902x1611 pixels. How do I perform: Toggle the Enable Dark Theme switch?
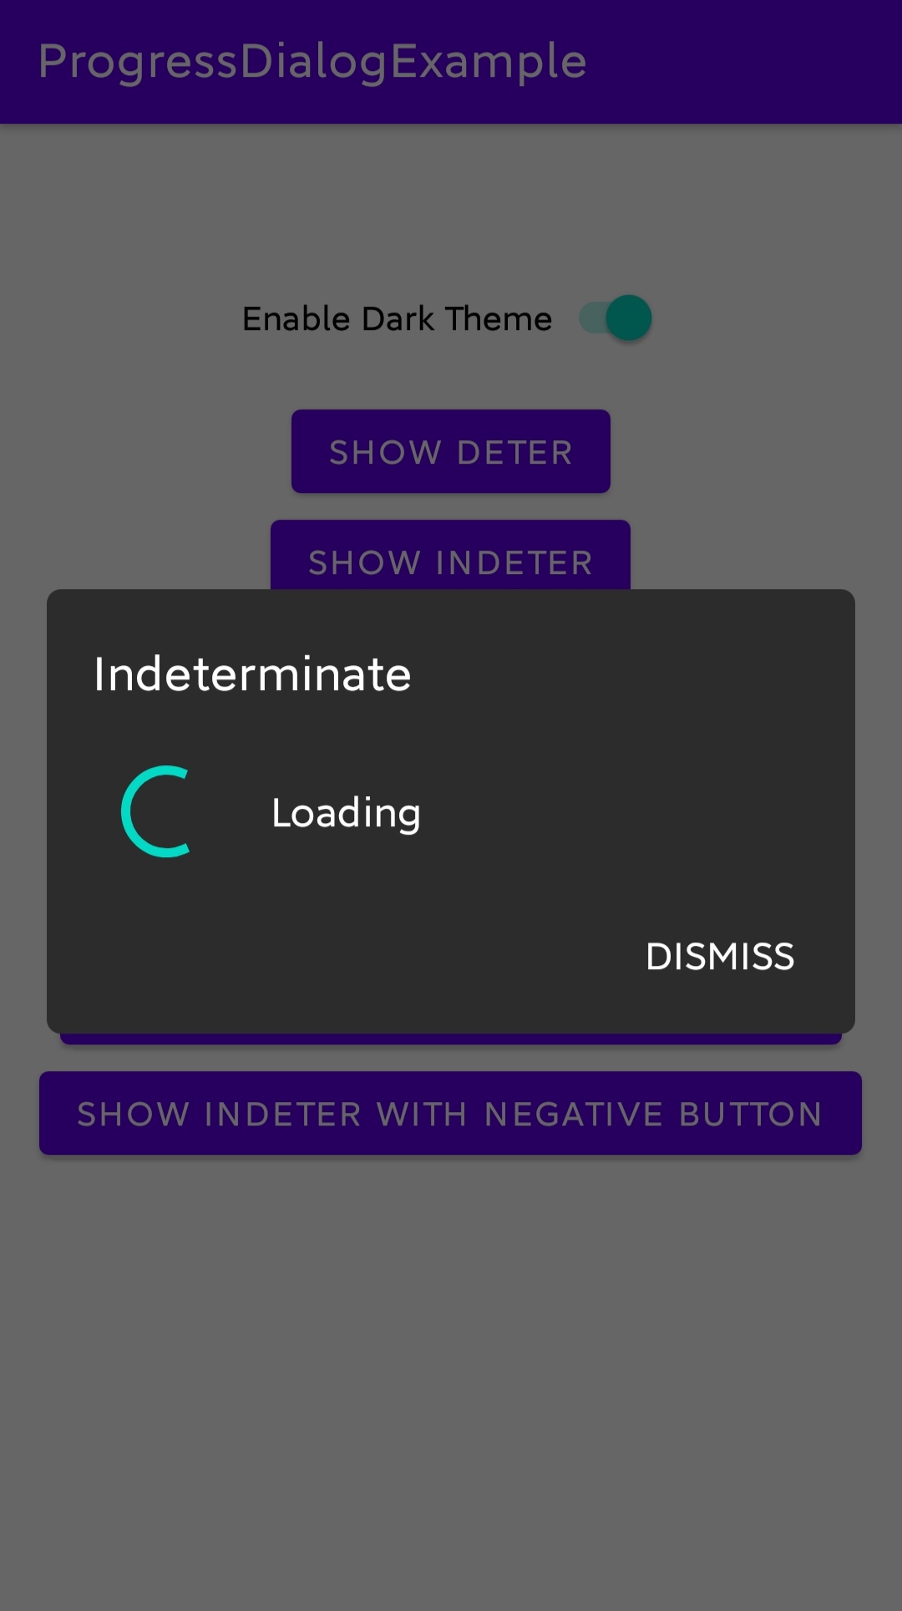(x=616, y=318)
